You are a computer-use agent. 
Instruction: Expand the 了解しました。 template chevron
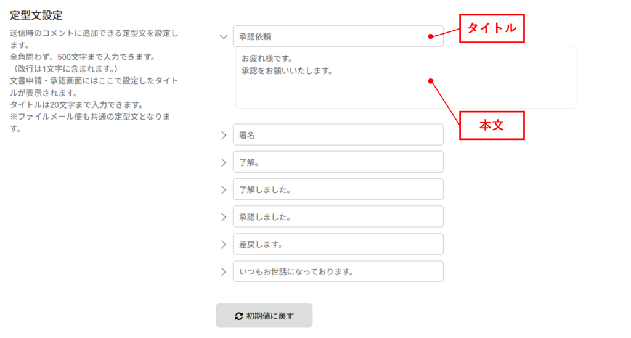point(223,190)
